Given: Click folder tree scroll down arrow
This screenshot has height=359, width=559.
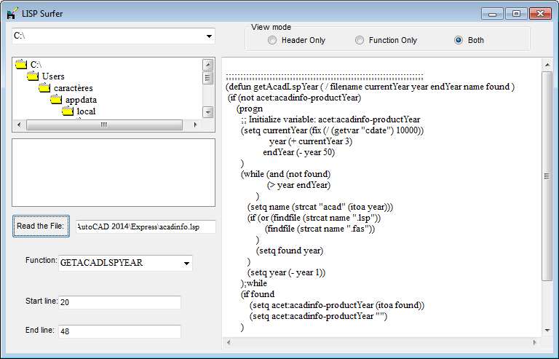Looking at the screenshot, I should (208, 112).
